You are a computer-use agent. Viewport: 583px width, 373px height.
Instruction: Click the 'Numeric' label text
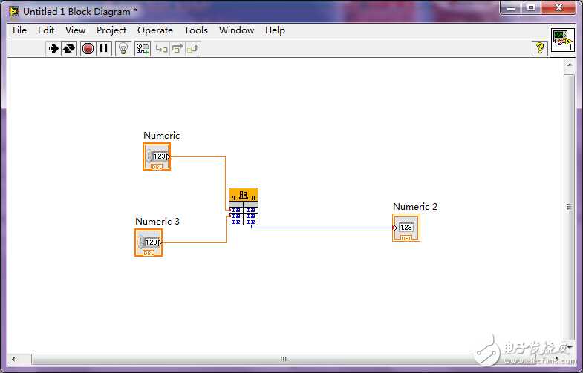coord(162,136)
